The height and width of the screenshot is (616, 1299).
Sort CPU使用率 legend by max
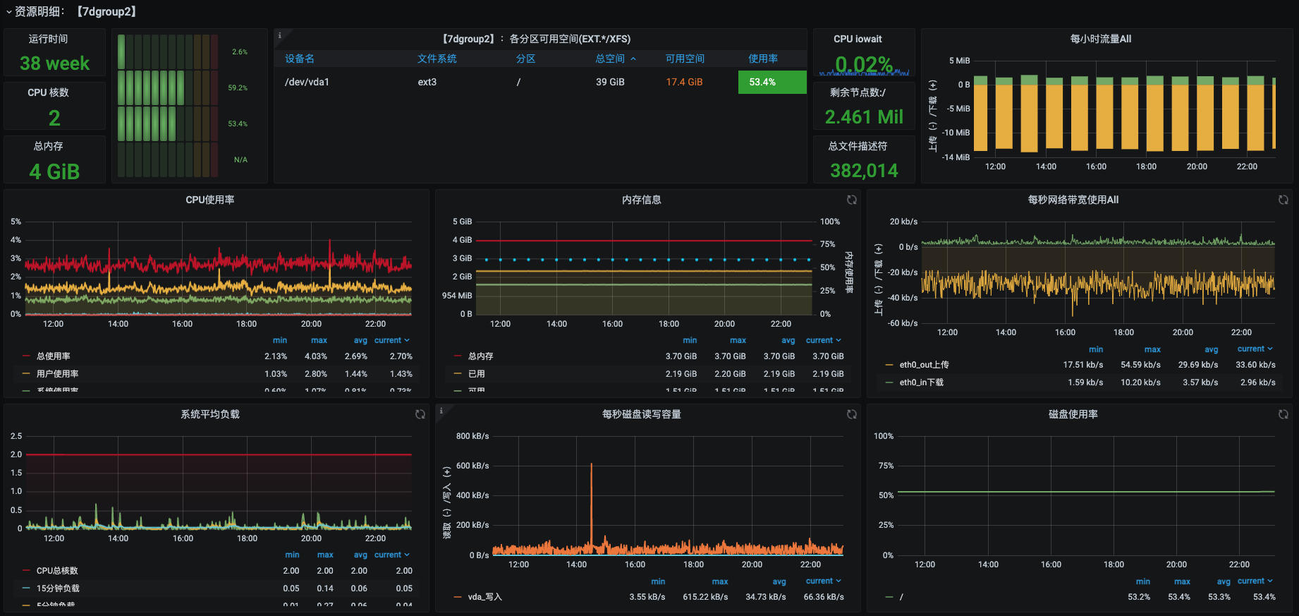click(319, 340)
